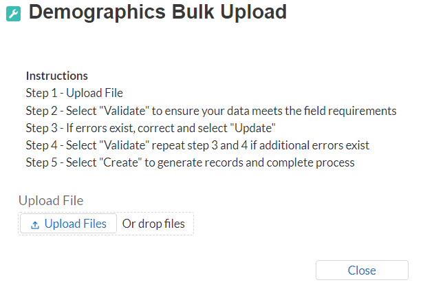Click the bold Instructions heading
The width and height of the screenshot is (423, 287).
[57, 76]
